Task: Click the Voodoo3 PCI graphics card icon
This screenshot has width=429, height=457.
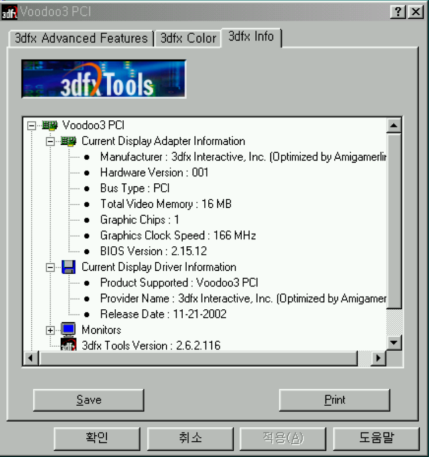Action: point(49,126)
